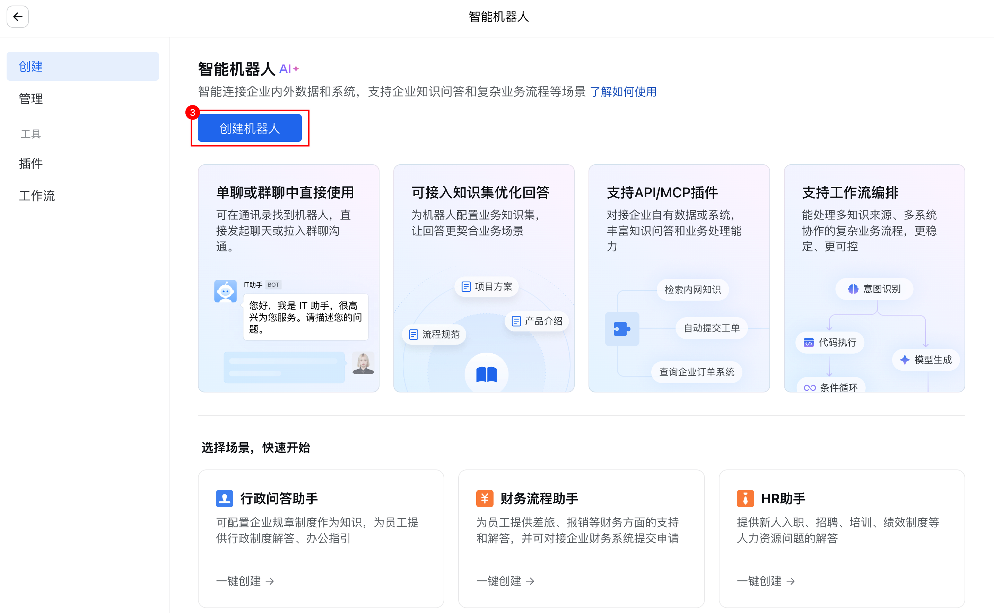994x613 pixels.
Task: Open the 了解如何使用 link
Action: 623,92
